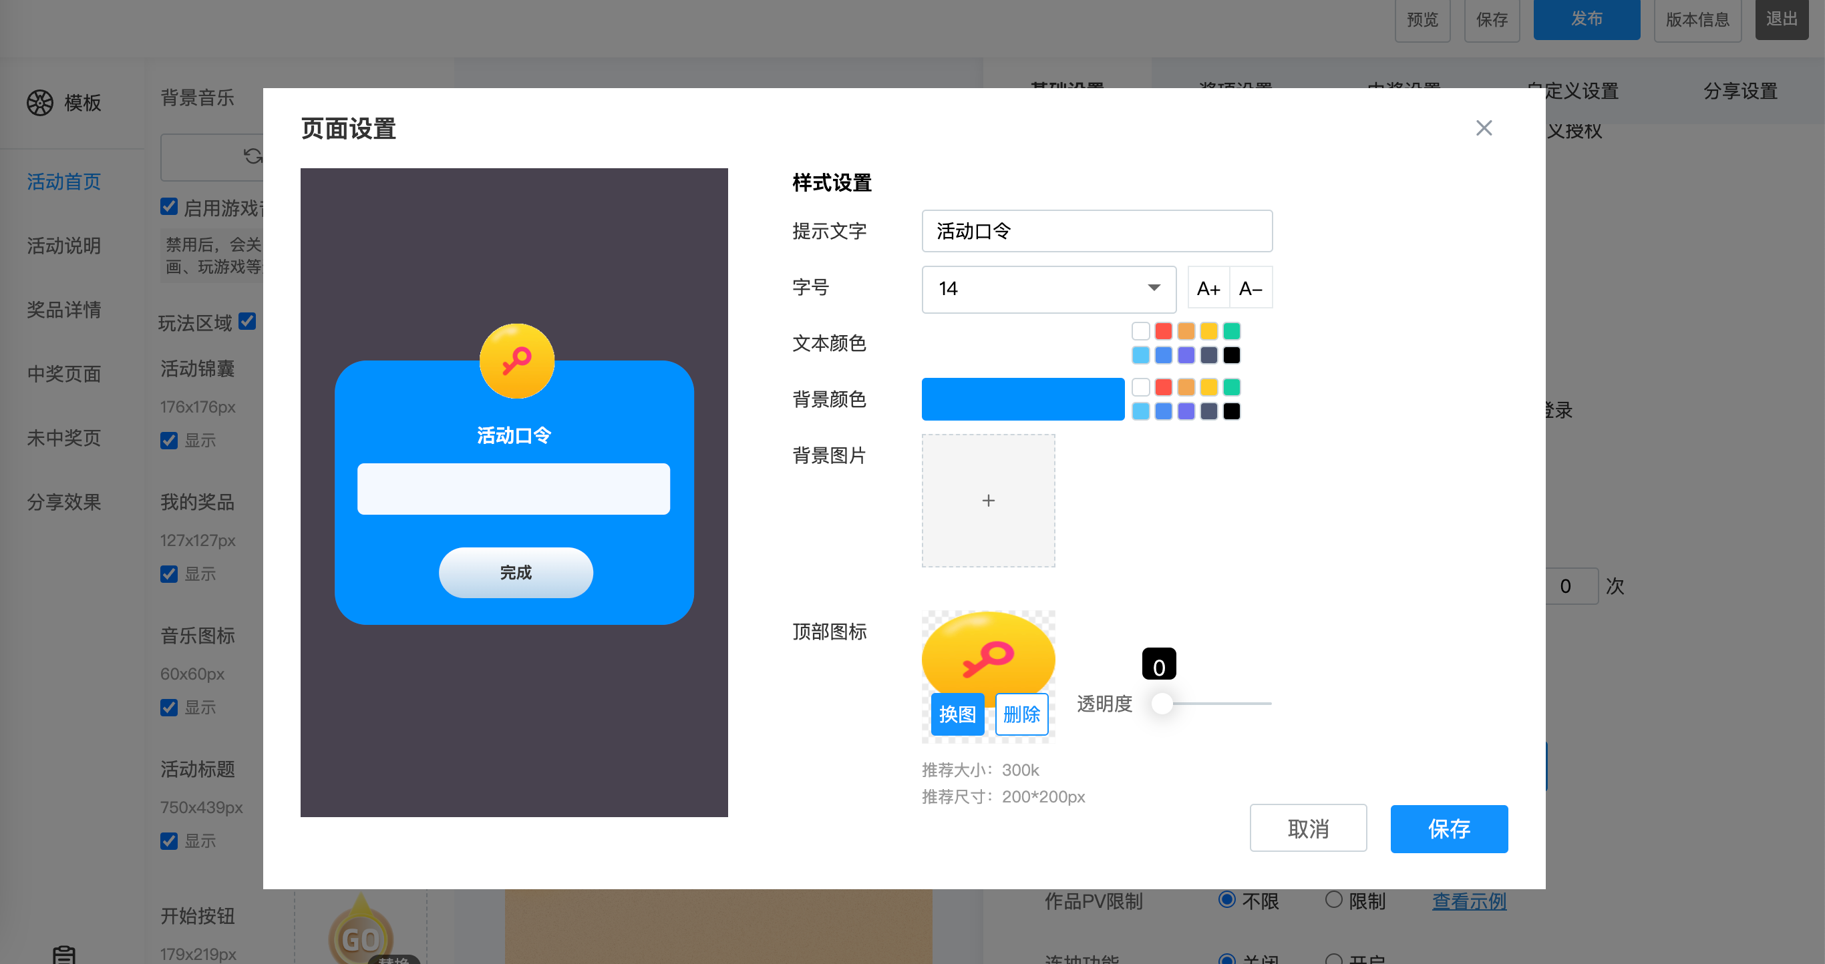Open the 字号 dropdown showing 14

pyautogui.click(x=1049, y=289)
